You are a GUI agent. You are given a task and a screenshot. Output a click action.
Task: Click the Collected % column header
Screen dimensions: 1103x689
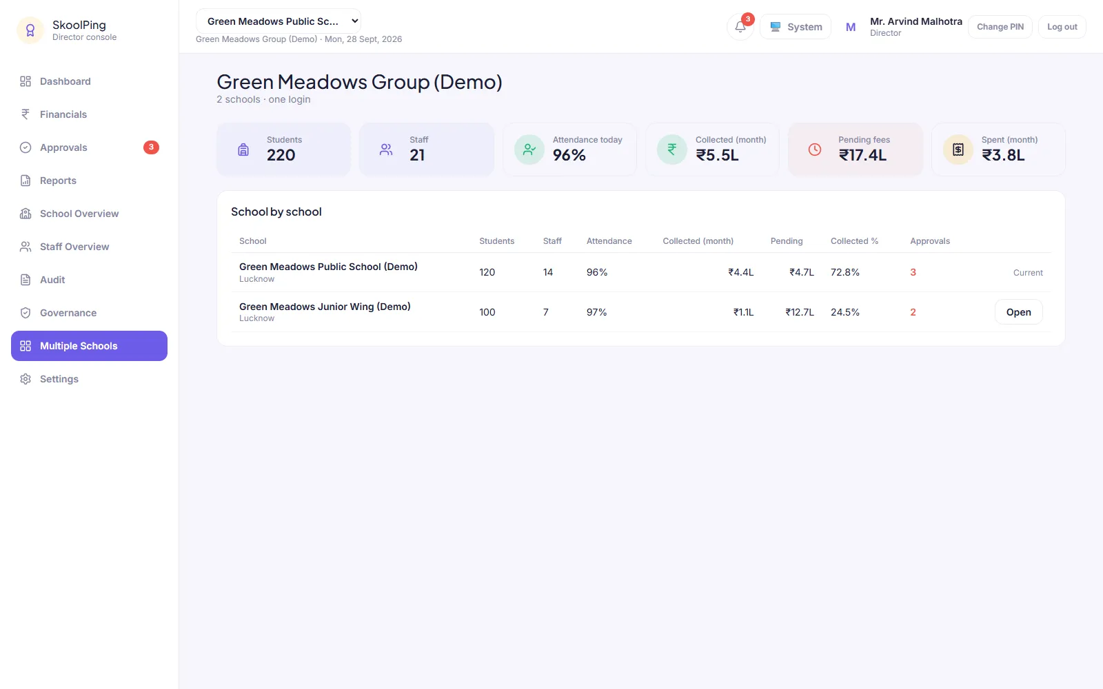pos(855,241)
